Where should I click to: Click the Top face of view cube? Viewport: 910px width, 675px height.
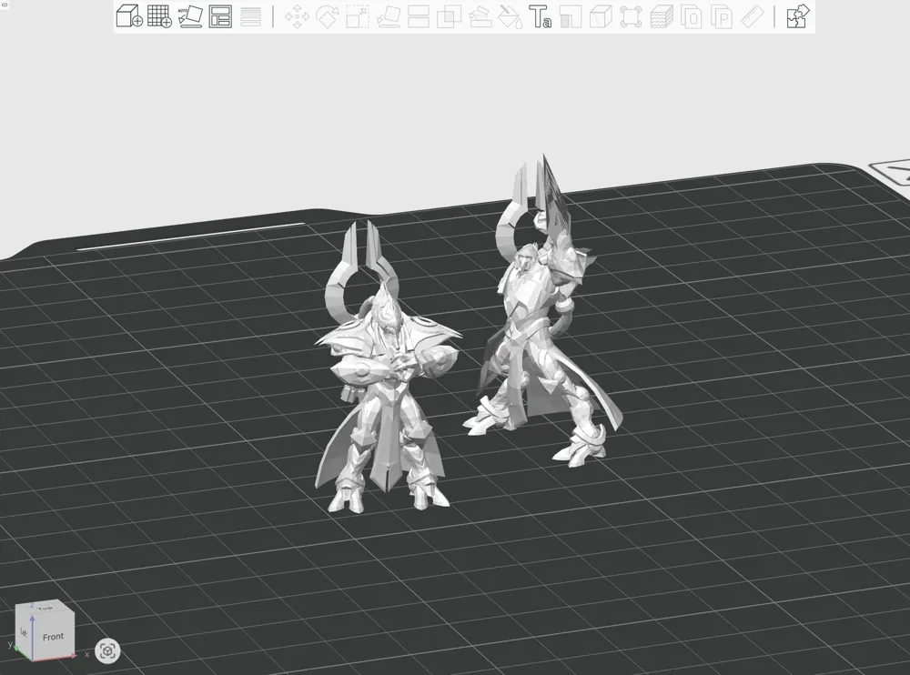point(45,607)
